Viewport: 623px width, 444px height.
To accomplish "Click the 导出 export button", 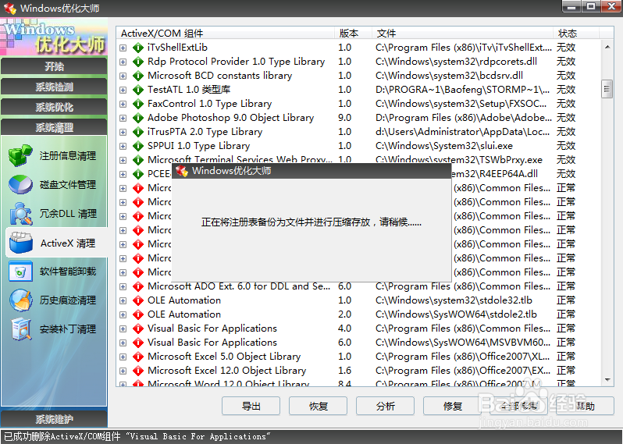I will pos(251,406).
